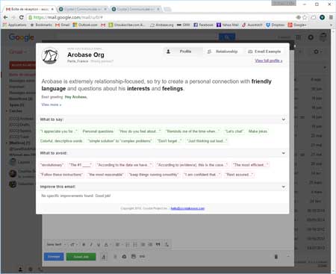Discard draft with the trash icon
This screenshot has height=274, width=336.
[x=276, y=257]
